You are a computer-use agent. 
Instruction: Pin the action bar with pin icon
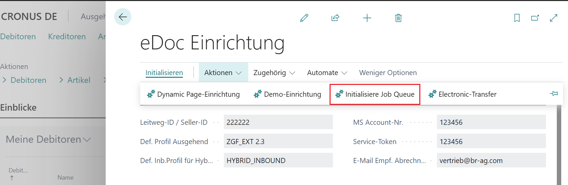click(554, 93)
